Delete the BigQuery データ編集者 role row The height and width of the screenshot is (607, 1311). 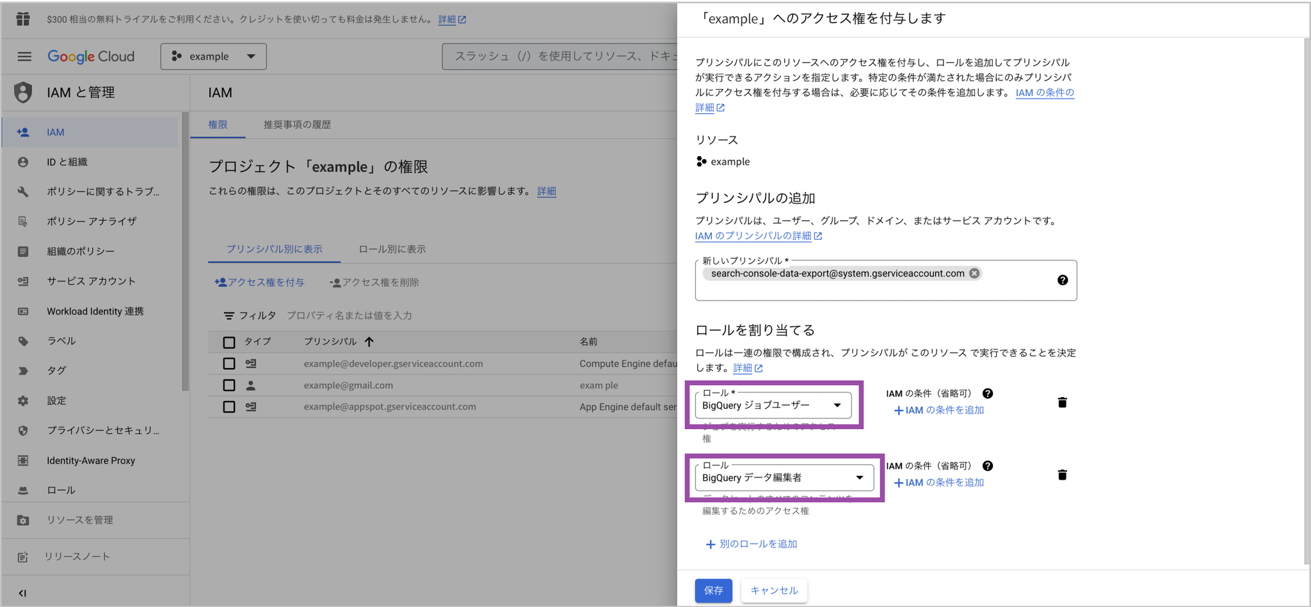point(1062,475)
